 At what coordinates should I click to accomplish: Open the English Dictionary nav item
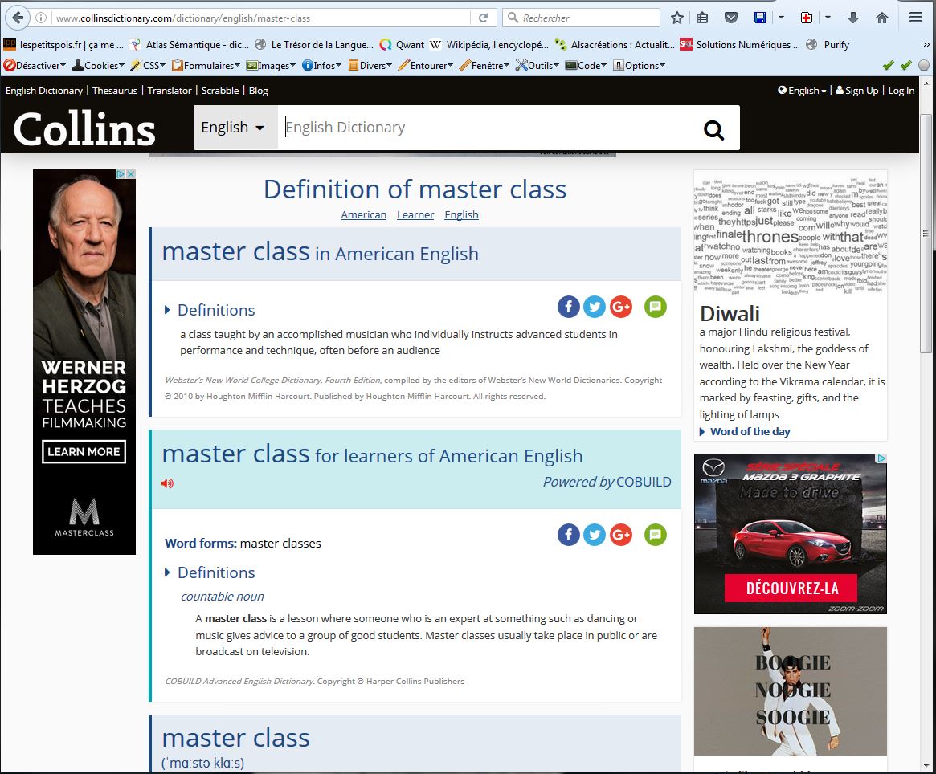tap(44, 90)
